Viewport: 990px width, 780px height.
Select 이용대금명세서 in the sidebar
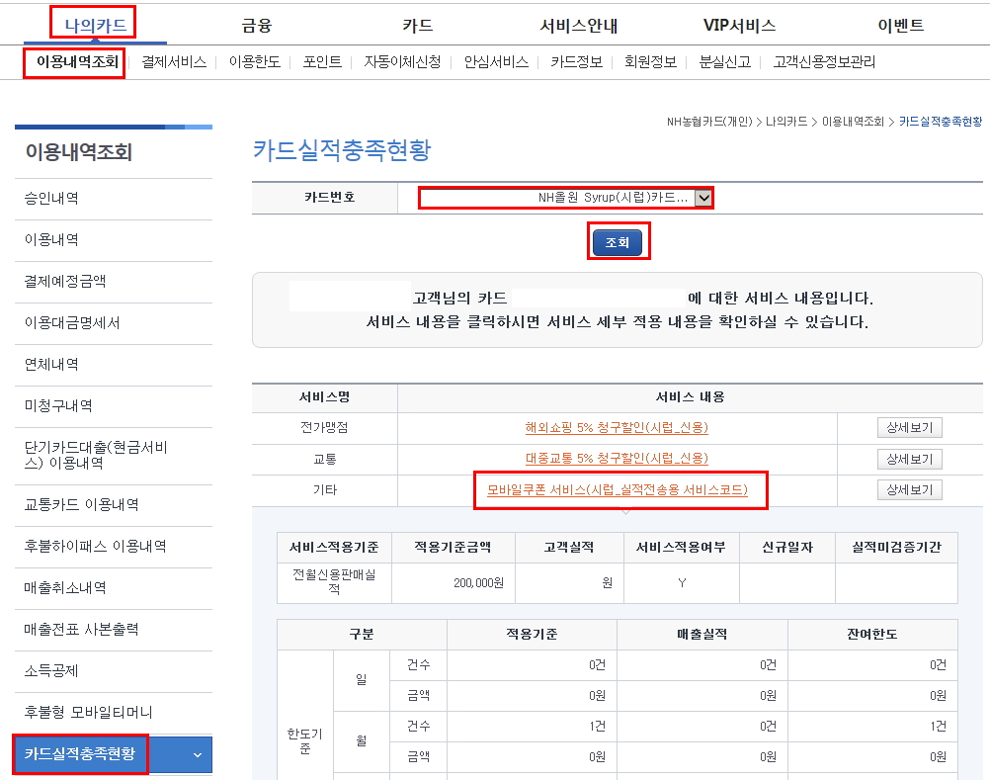(72, 322)
